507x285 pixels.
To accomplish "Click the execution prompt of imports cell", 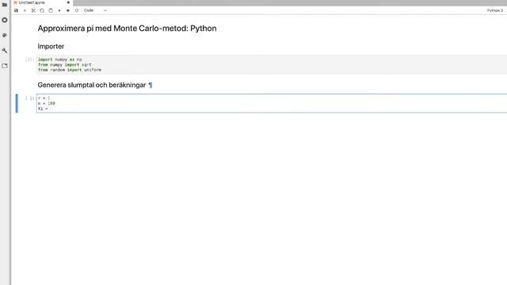I will click(29, 59).
